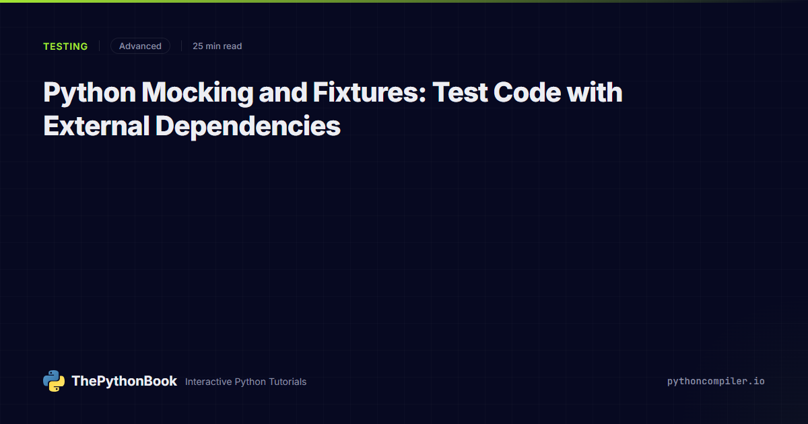This screenshot has height=424, width=808.
Task: Click the word Mocking in the headline
Action: click(x=198, y=93)
